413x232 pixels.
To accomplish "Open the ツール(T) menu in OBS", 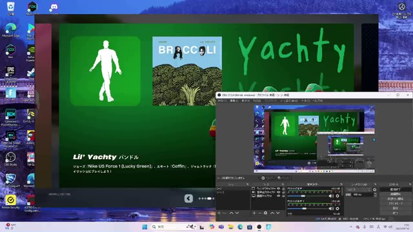I will 305,101.
